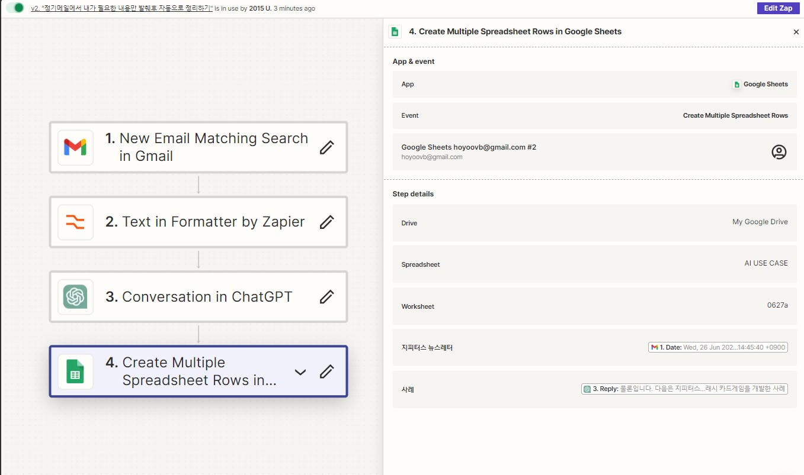
Task: Toggle the Zap on/off switch
Action: tap(15, 8)
